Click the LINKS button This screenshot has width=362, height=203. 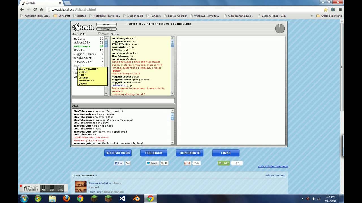pyautogui.click(x=226, y=153)
